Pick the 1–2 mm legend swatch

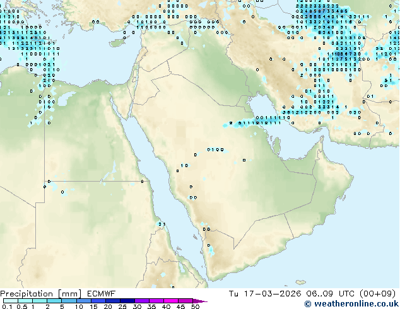tap(40, 301)
